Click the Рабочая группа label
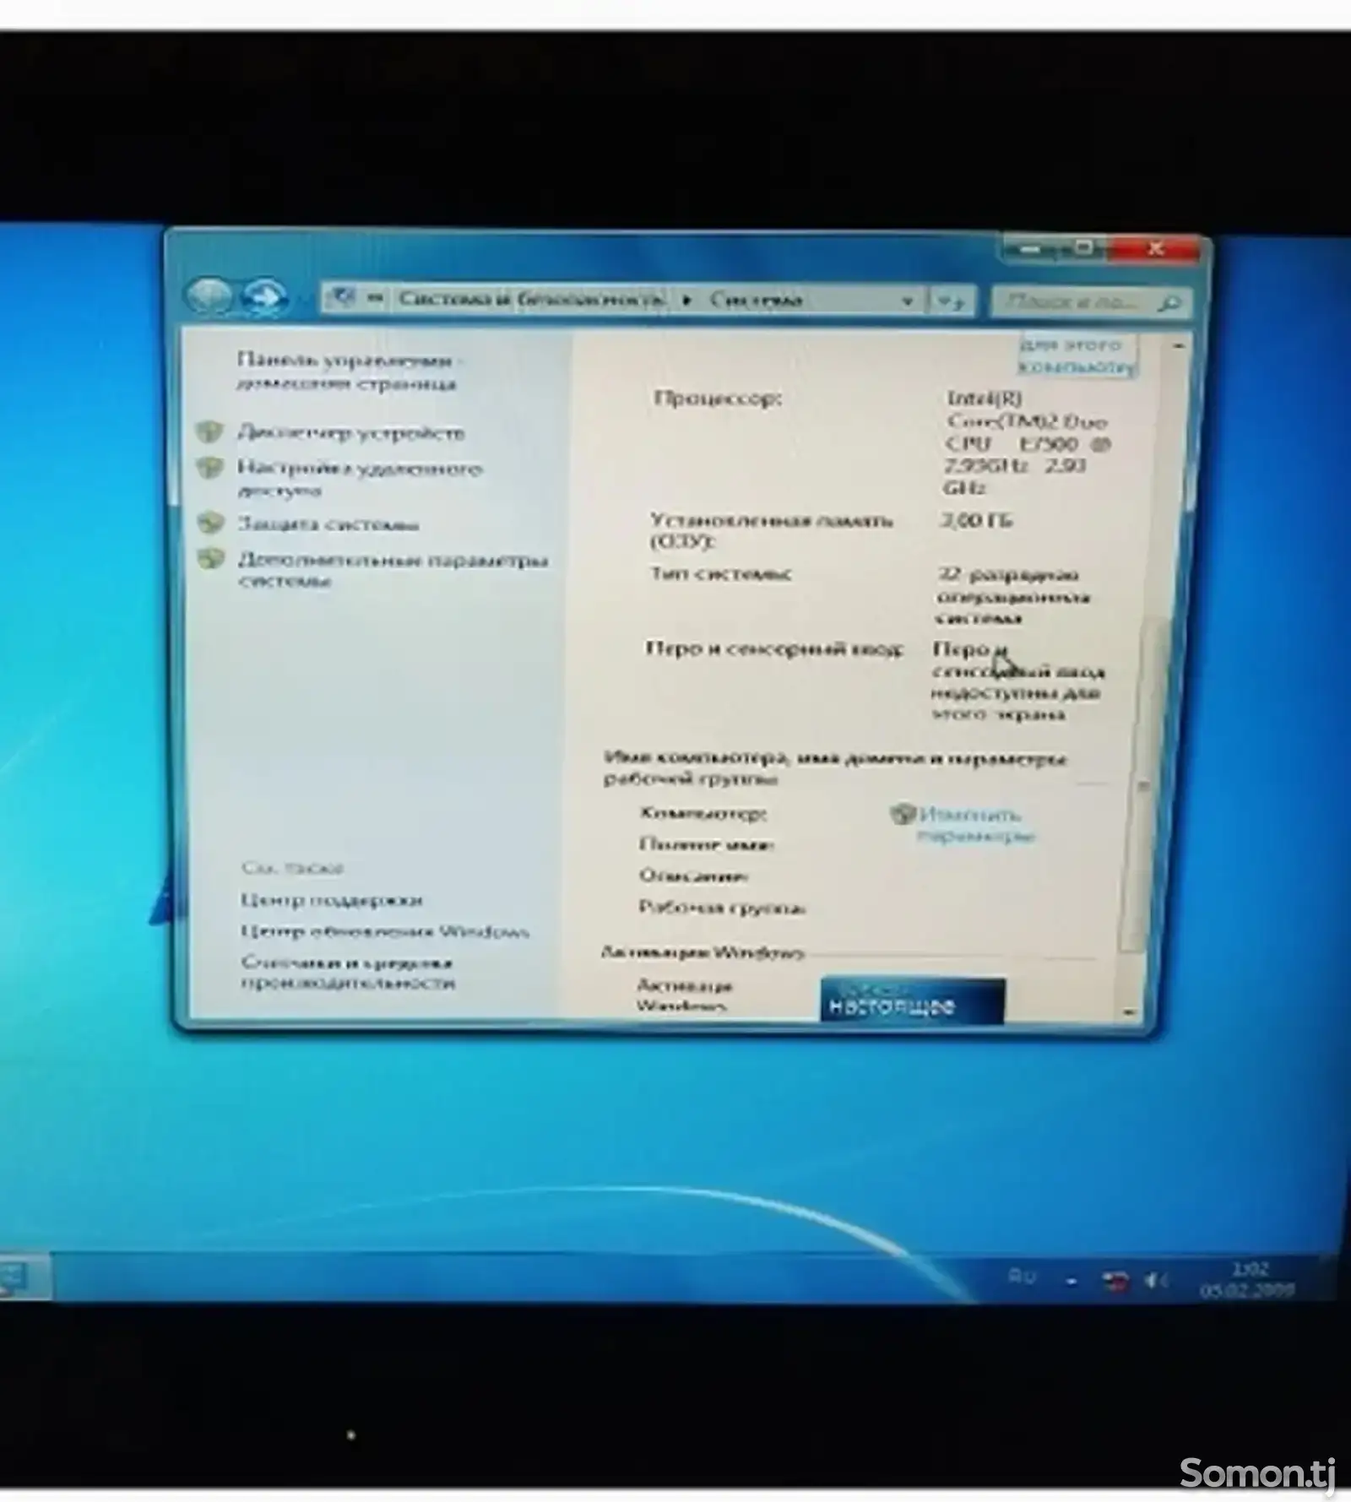Viewport: 1351px width, 1502px height. 722,908
